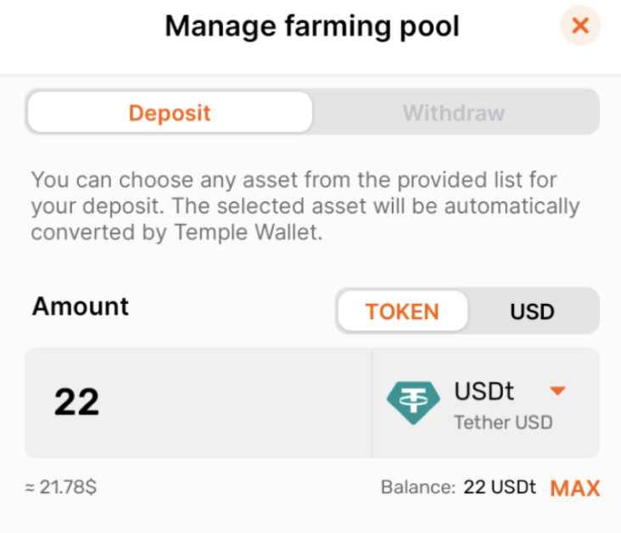Click the Amount heading
The width and height of the screenshot is (621, 533).
coord(81,306)
